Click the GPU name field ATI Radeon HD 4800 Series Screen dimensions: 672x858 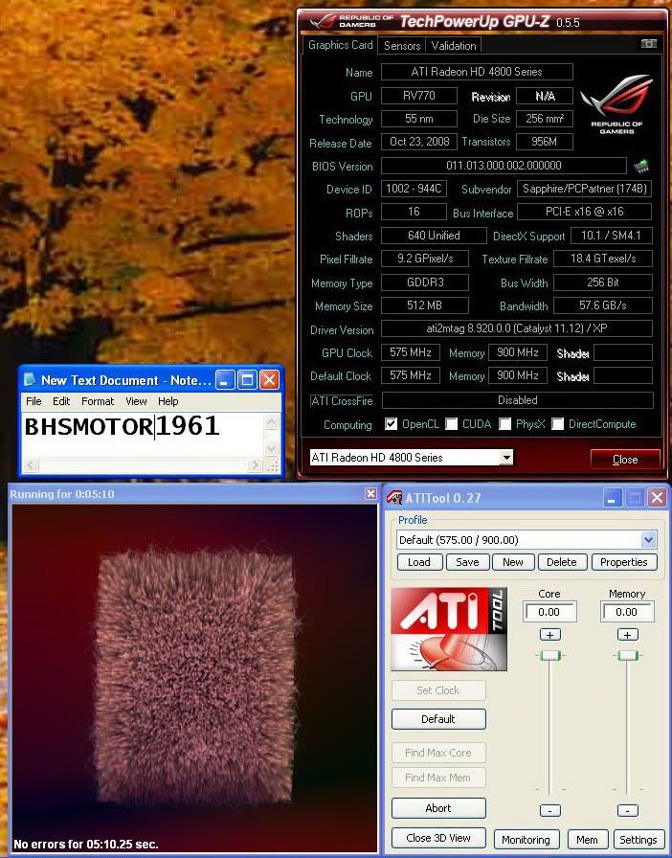click(477, 72)
